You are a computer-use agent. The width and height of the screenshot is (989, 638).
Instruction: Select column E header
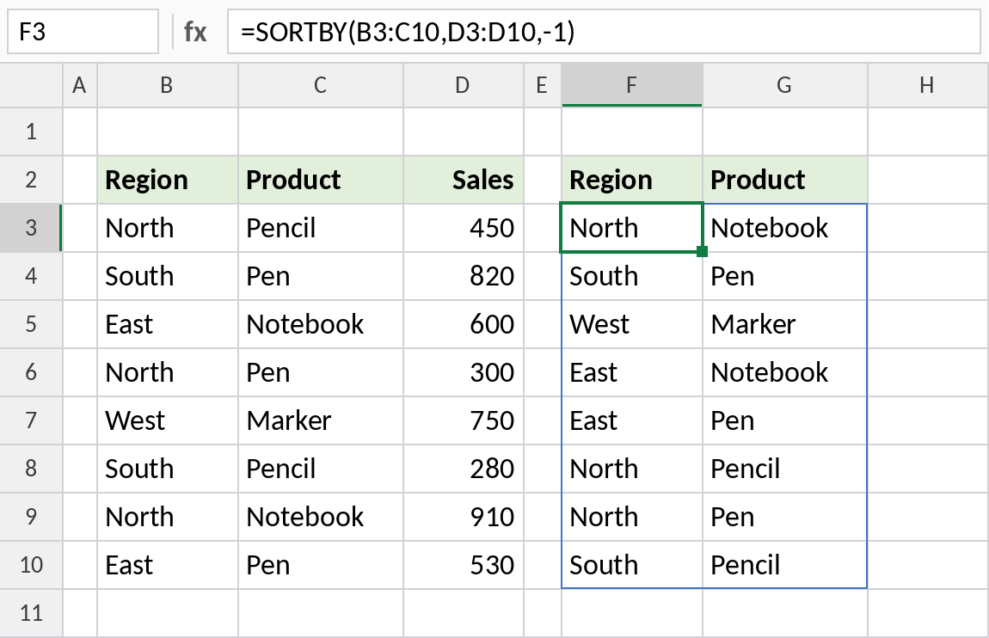click(542, 85)
